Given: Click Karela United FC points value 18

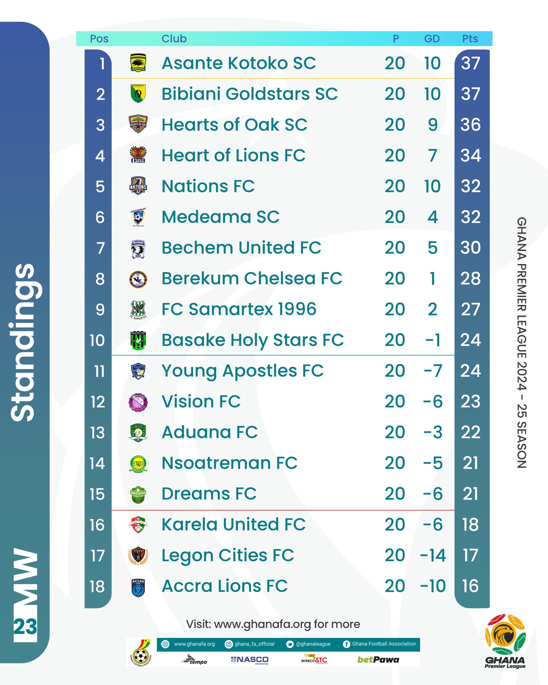Looking at the screenshot, I should point(470,524).
